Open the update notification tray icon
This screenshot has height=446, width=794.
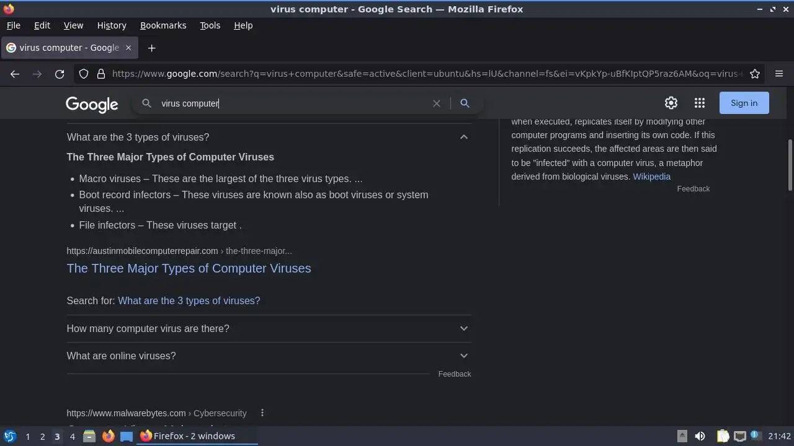pos(755,435)
